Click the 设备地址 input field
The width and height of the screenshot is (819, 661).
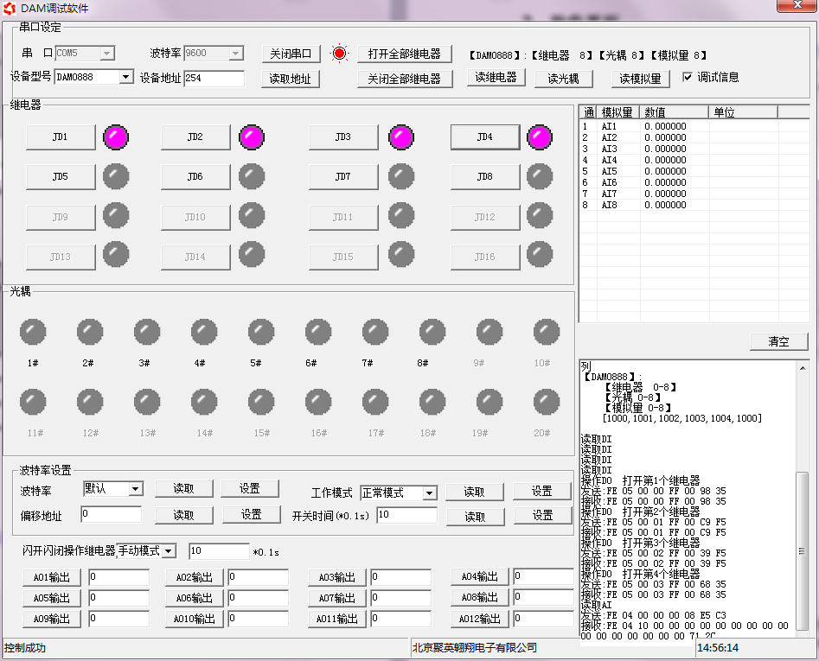[x=214, y=79]
